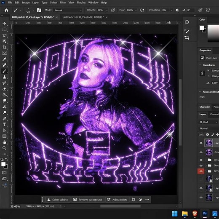Open smoothing options gear icon

[177, 10]
